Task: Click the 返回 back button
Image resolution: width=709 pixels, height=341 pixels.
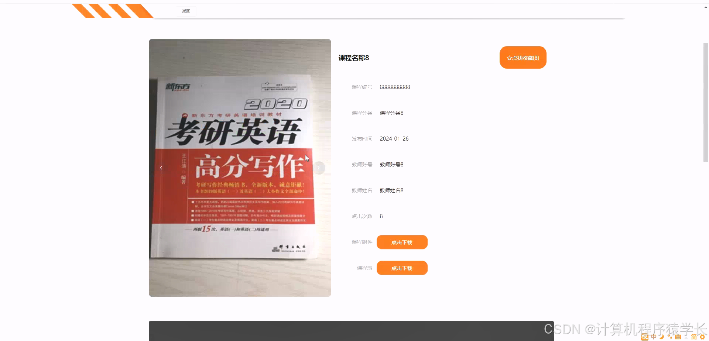Action: pyautogui.click(x=186, y=11)
